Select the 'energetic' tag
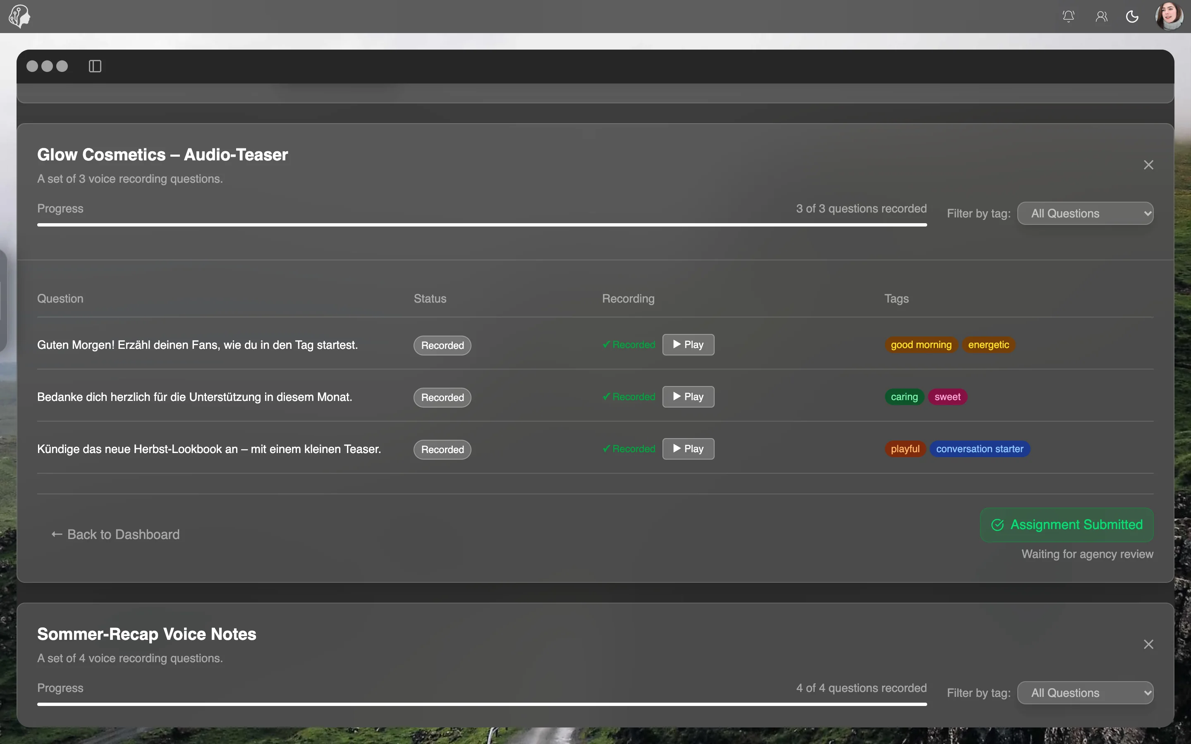This screenshot has height=744, width=1191. (988, 345)
